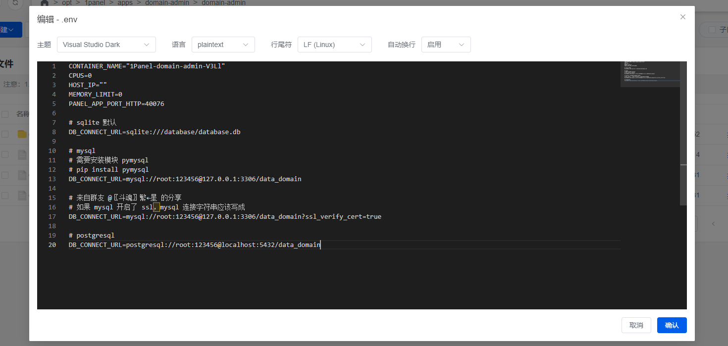Click the home icon in the breadcrumb path
Image resolution: width=728 pixels, height=346 pixels.
44,3
